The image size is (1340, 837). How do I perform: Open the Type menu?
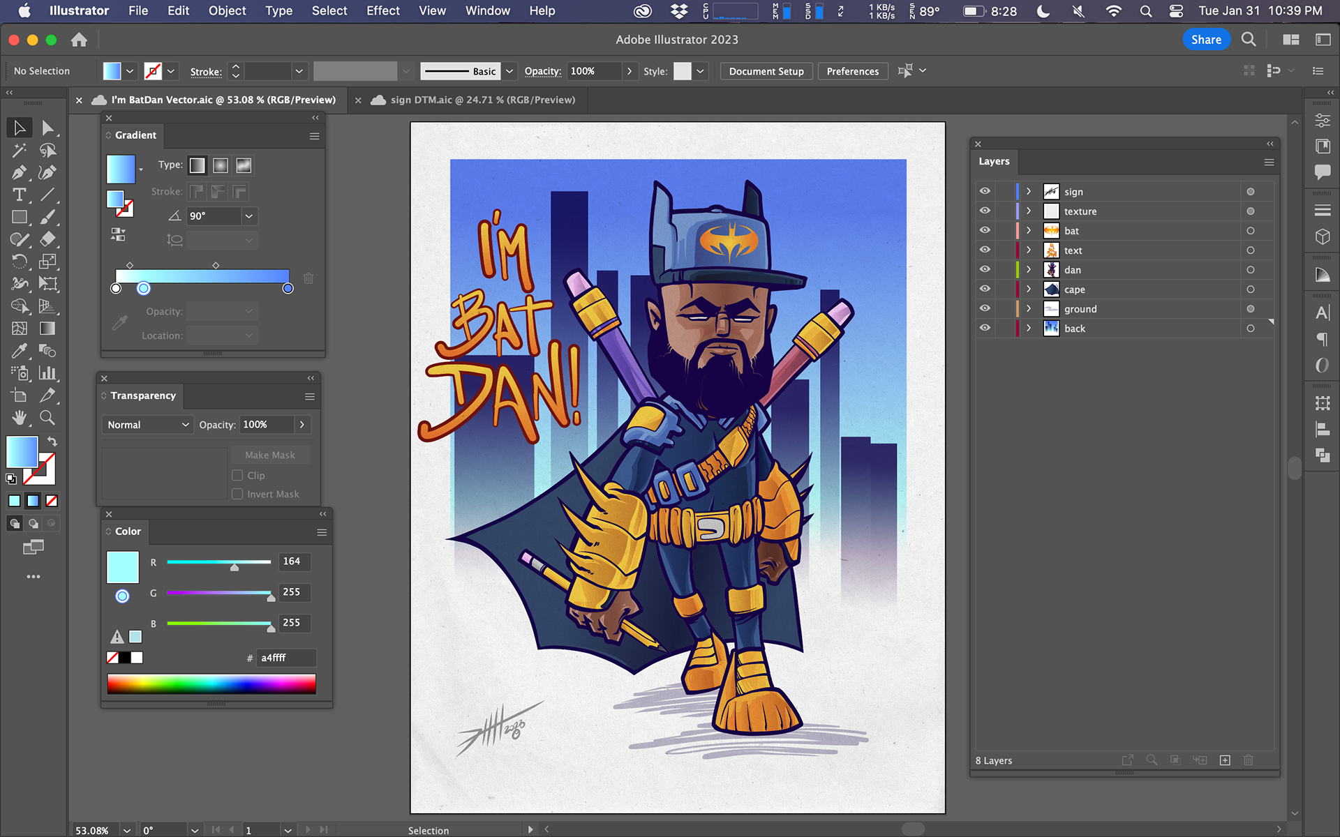[x=278, y=10]
